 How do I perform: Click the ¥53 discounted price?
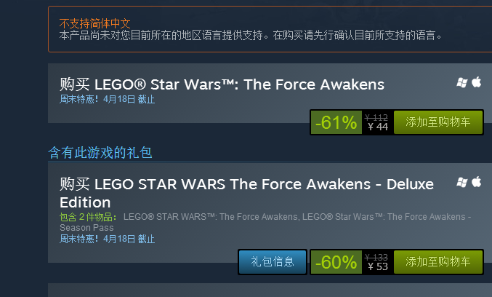pyautogui.click(x=378, y=266)
